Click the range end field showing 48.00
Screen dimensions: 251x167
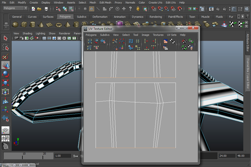tap(243, 156)
